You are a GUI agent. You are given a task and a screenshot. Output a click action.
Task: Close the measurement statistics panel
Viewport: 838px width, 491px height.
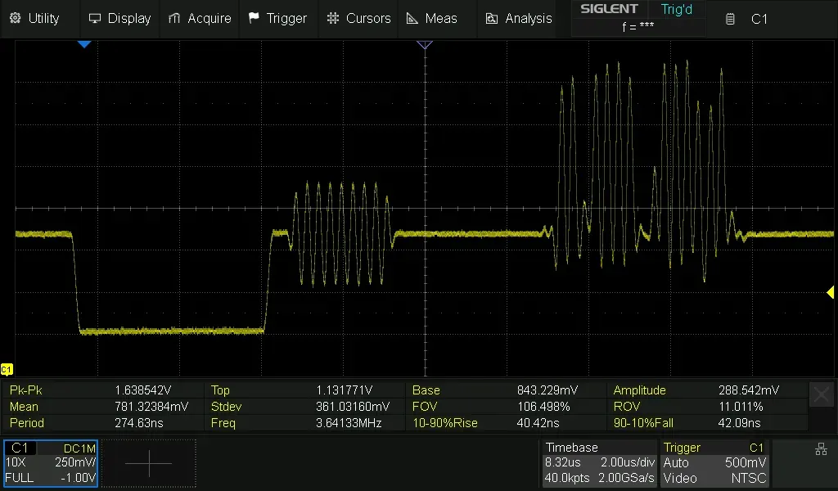(821, 395)
